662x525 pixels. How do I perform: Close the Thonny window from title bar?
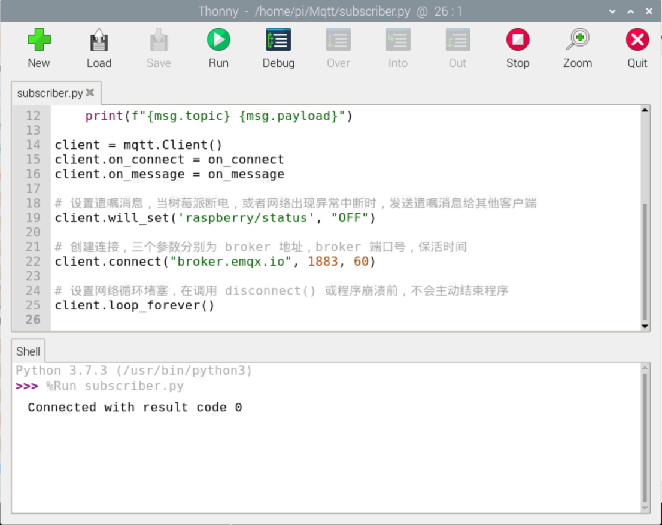click(649, 11)
